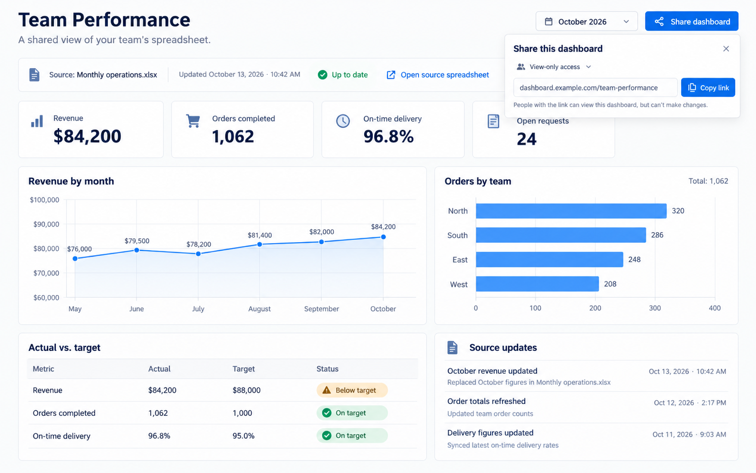Click the Actual column header
Viewport: 756px width, 473px height.
159,369
